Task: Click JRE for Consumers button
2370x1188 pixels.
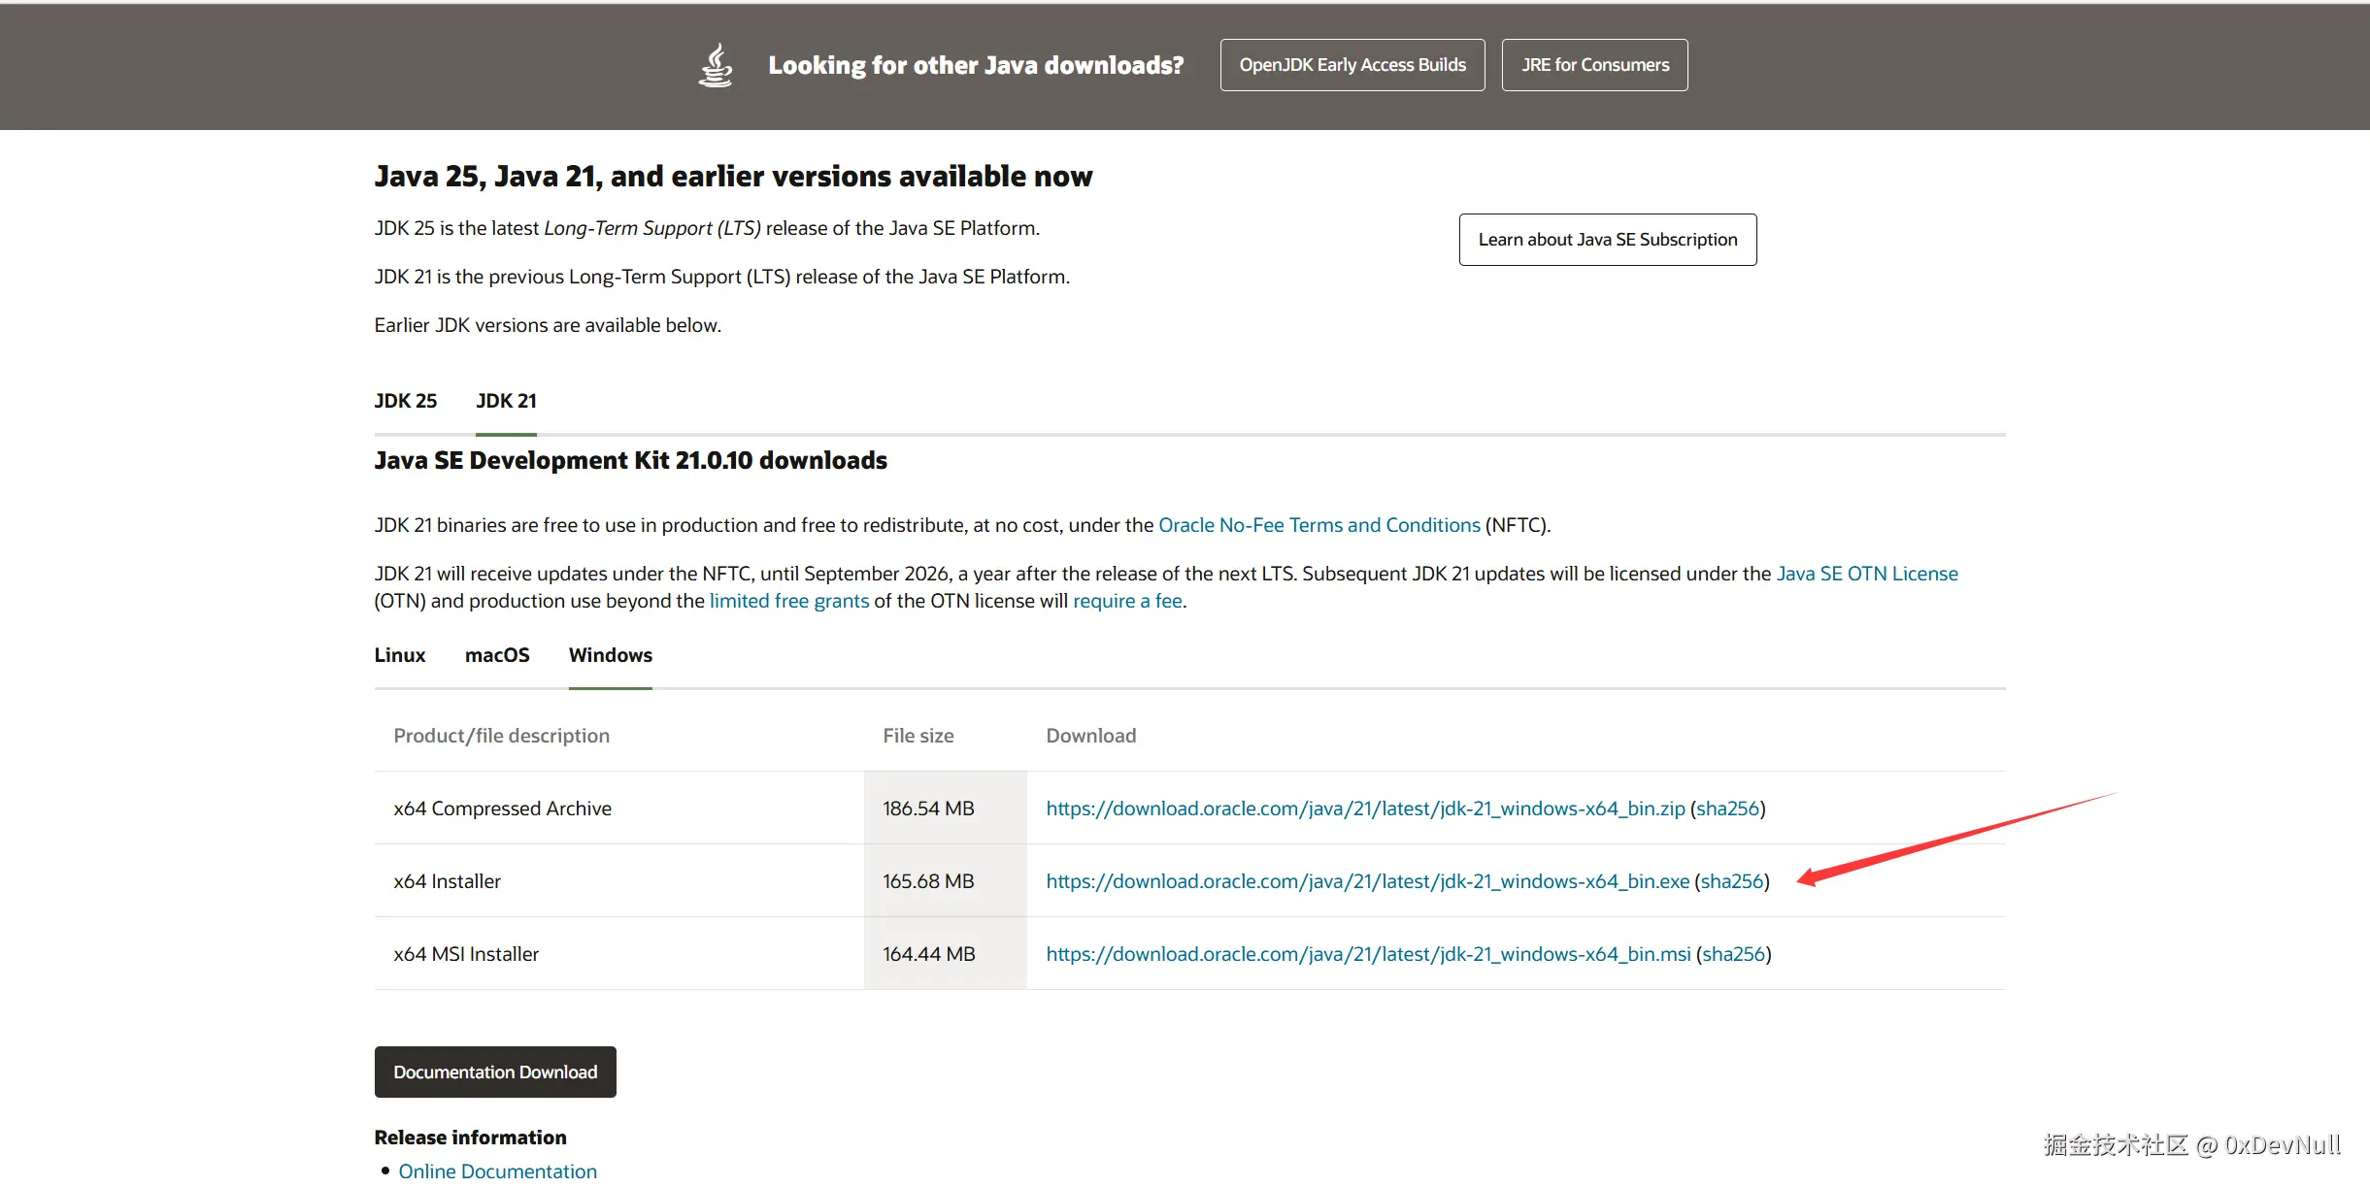Action: pyautogui.click(x=1594, y=65)
